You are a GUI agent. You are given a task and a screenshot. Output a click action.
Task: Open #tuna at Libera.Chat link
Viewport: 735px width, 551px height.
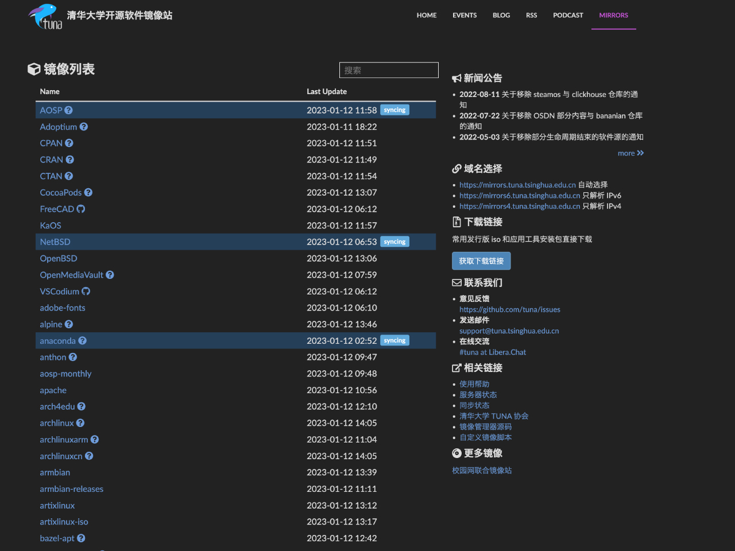(493, 352)
